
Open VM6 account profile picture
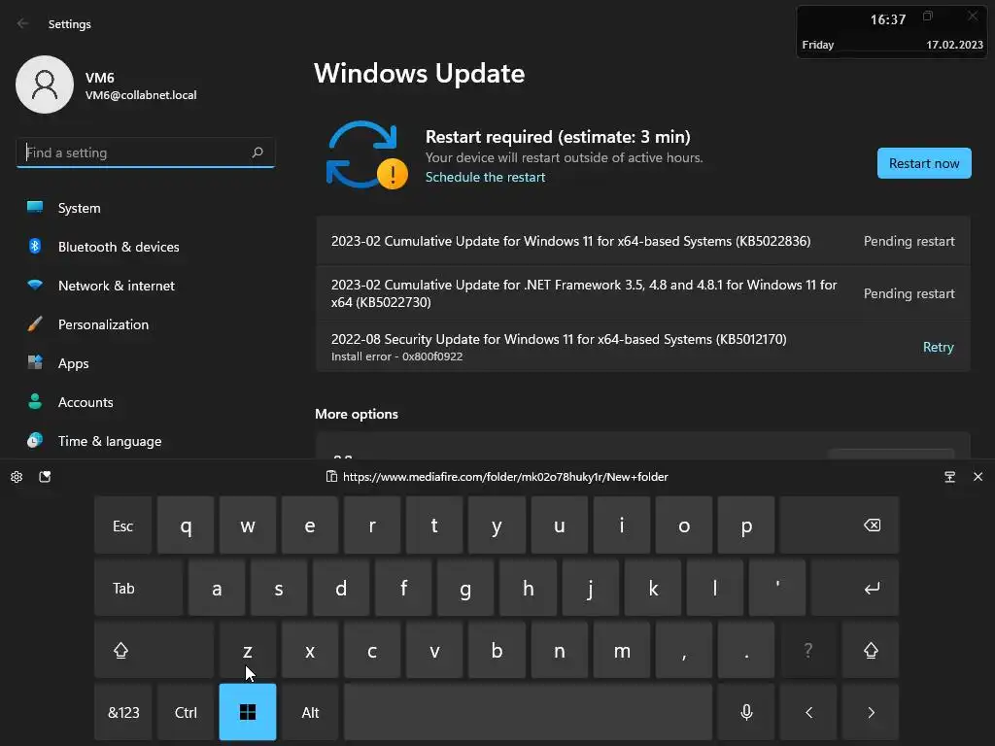[45, 85]
